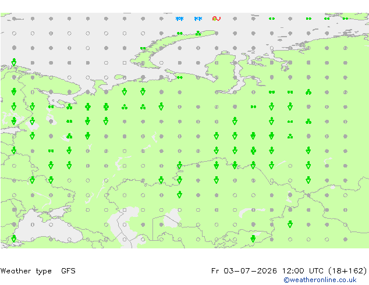Click the "GFS" model label
Screen dimensions: 369x285
pos(68,271)
